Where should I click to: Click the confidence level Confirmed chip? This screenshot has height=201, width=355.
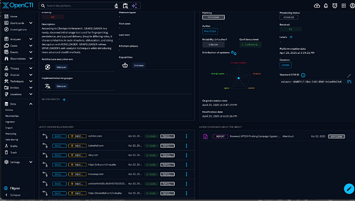pos(250,45)
